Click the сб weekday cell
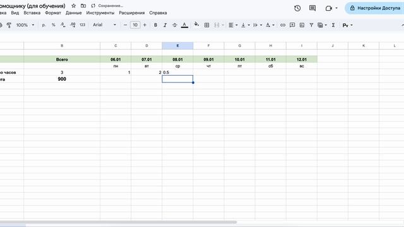The height and width of the screenshot is (227, 404). 271,66
